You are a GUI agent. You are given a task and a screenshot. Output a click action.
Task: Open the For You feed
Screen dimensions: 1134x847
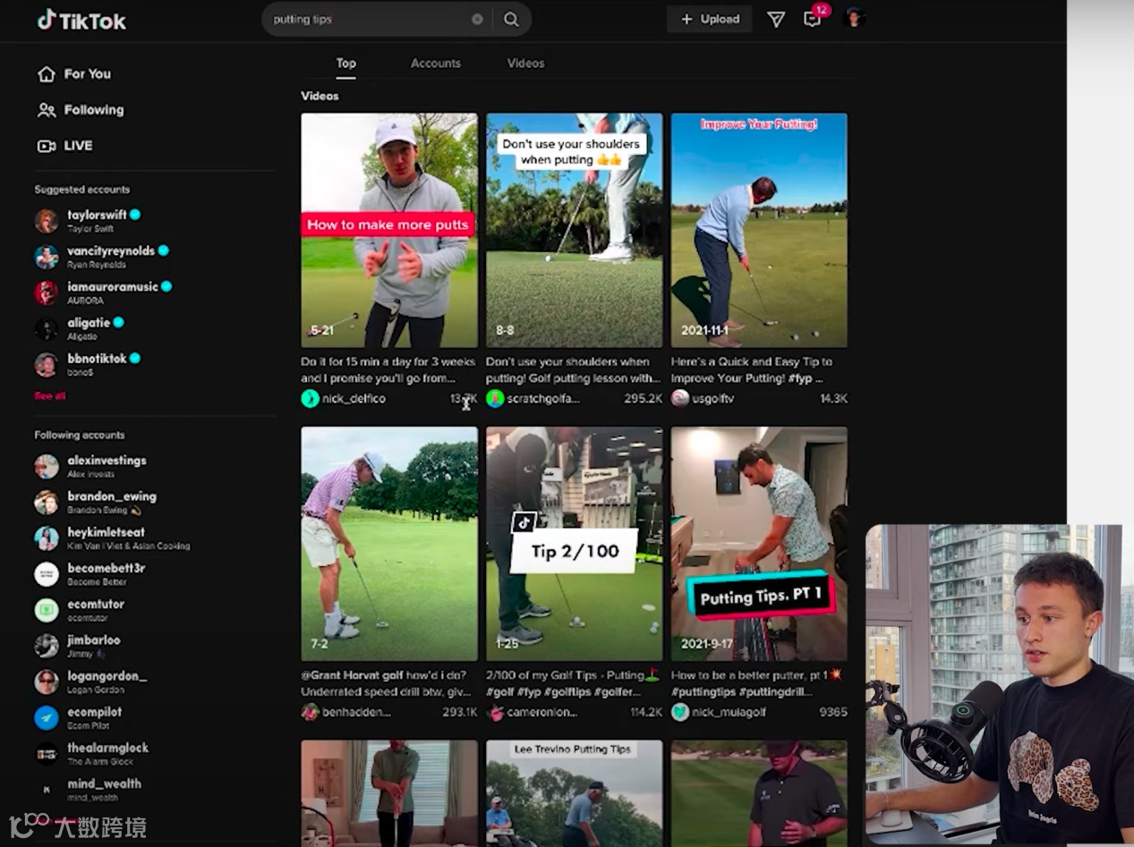click(87, 74)
